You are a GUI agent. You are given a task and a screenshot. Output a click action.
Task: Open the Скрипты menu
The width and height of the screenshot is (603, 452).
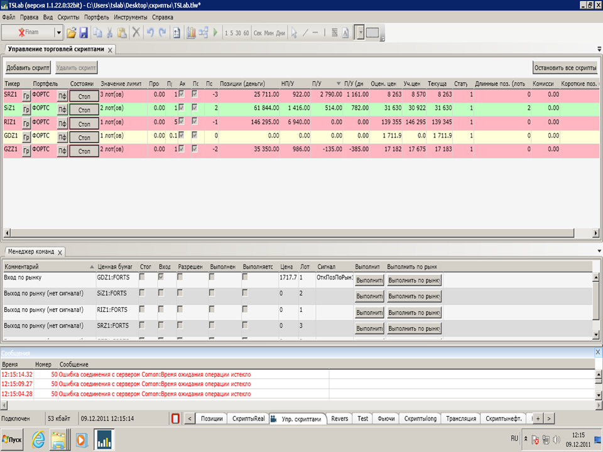pyautogui.click(x=68, y=18)
